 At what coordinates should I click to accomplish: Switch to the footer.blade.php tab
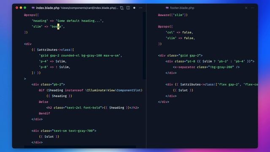(182, 8)
